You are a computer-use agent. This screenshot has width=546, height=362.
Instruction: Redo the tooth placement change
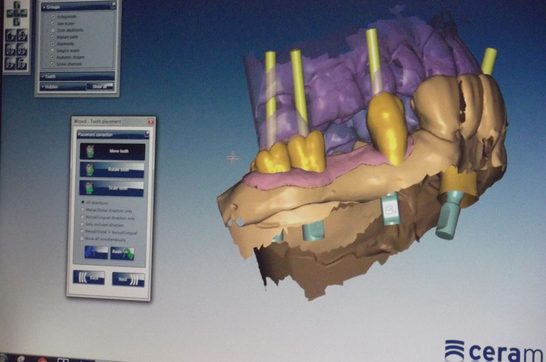coord(122,253)
